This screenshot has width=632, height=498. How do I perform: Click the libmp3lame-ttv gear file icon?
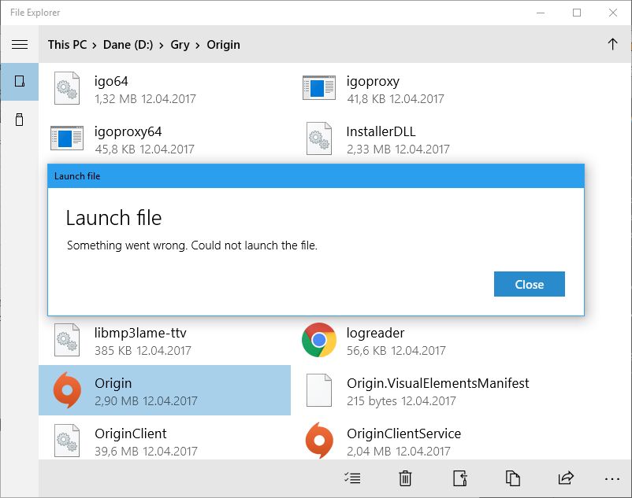pyautogui.click(x=67, y=341)
